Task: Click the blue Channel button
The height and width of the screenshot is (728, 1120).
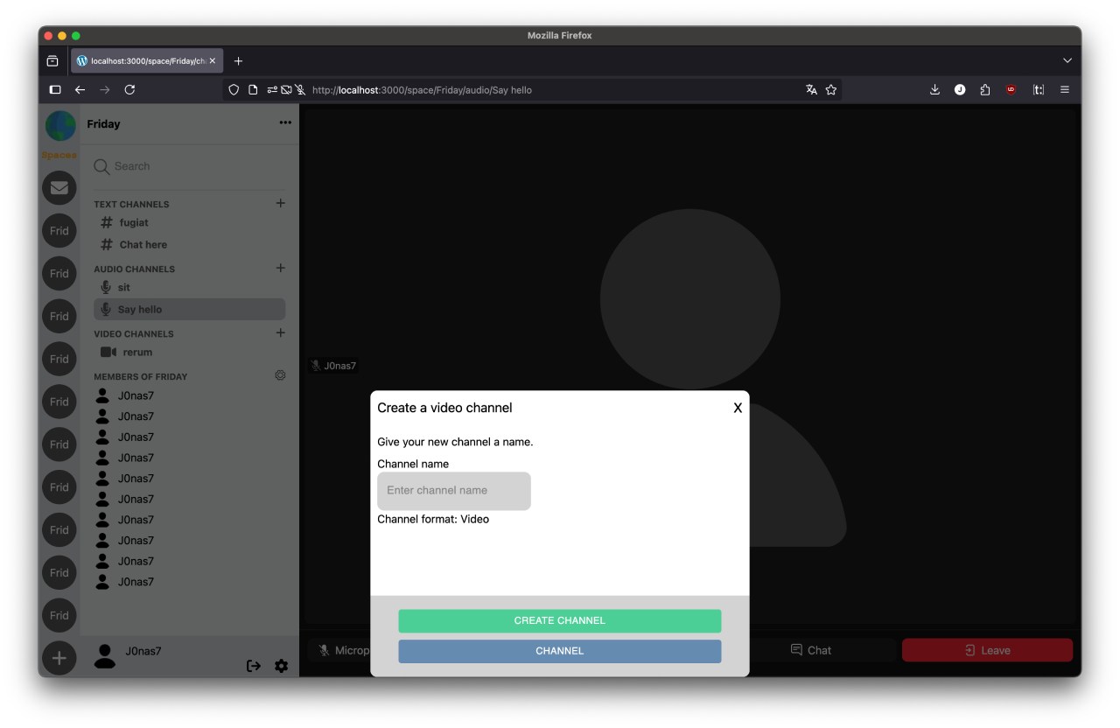Action: pyautogui.click(x=559, y=651)
